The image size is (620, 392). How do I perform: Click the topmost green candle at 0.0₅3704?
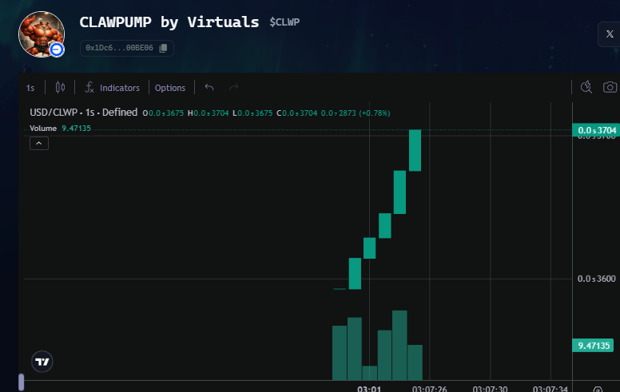point(415,150)
